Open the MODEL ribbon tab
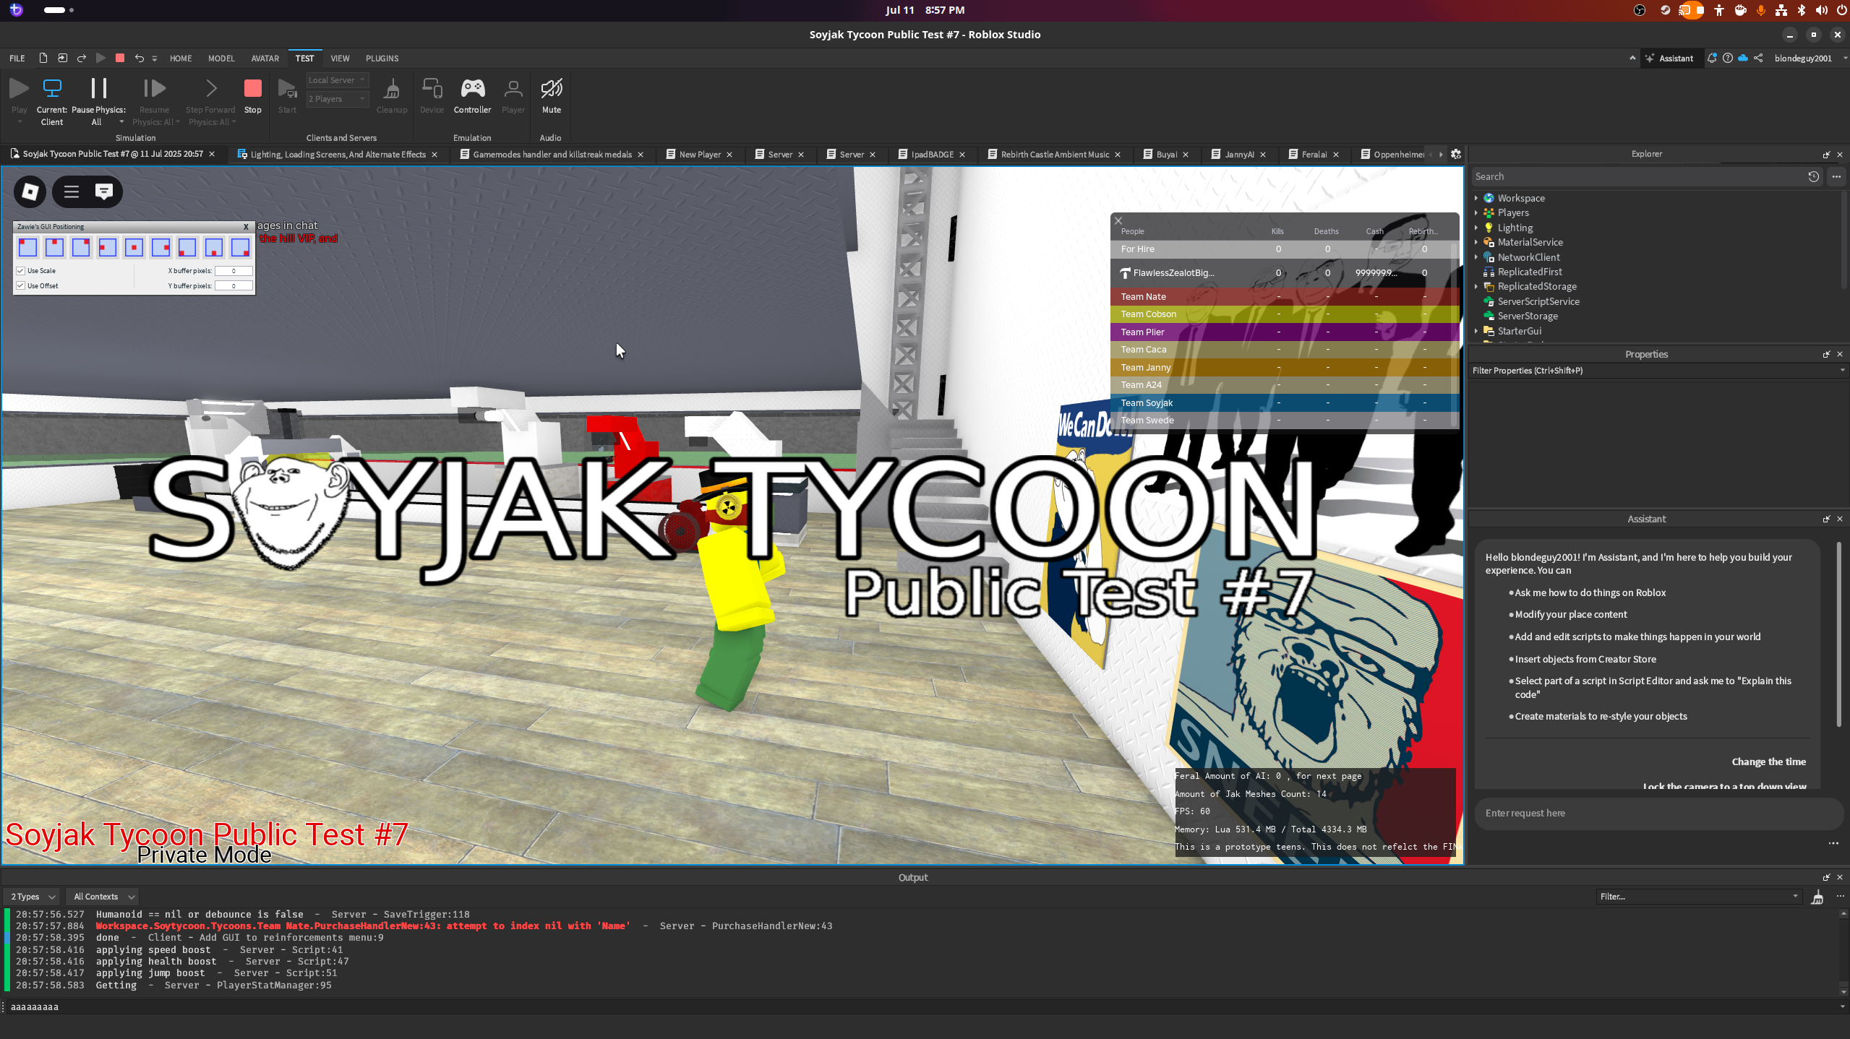The image size is (1850, 1039). point(221,58)
